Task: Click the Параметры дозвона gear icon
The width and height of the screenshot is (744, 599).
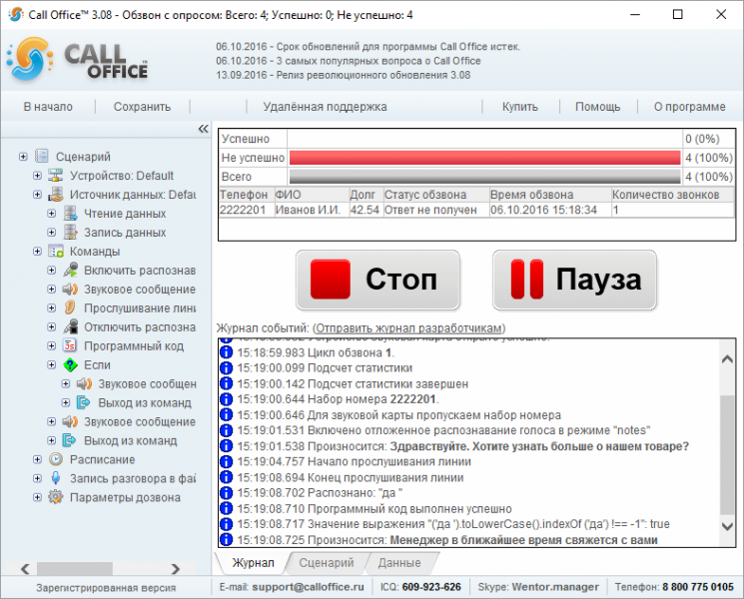Action: (x=56, y=497)
